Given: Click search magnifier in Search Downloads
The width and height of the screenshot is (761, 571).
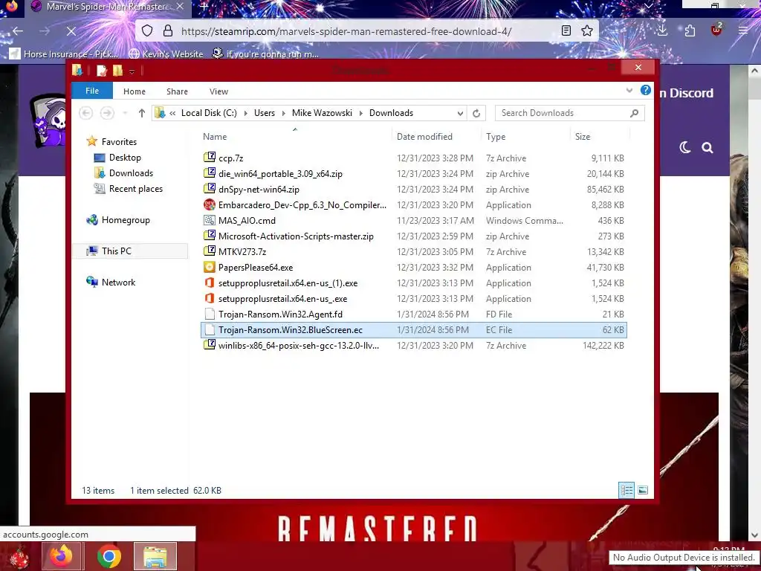Looking at the screenshot, I should 634,113.
